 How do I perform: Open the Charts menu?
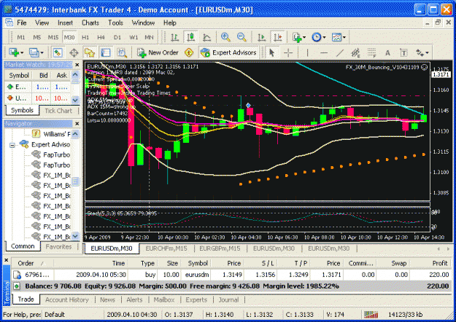coord(90,23)
